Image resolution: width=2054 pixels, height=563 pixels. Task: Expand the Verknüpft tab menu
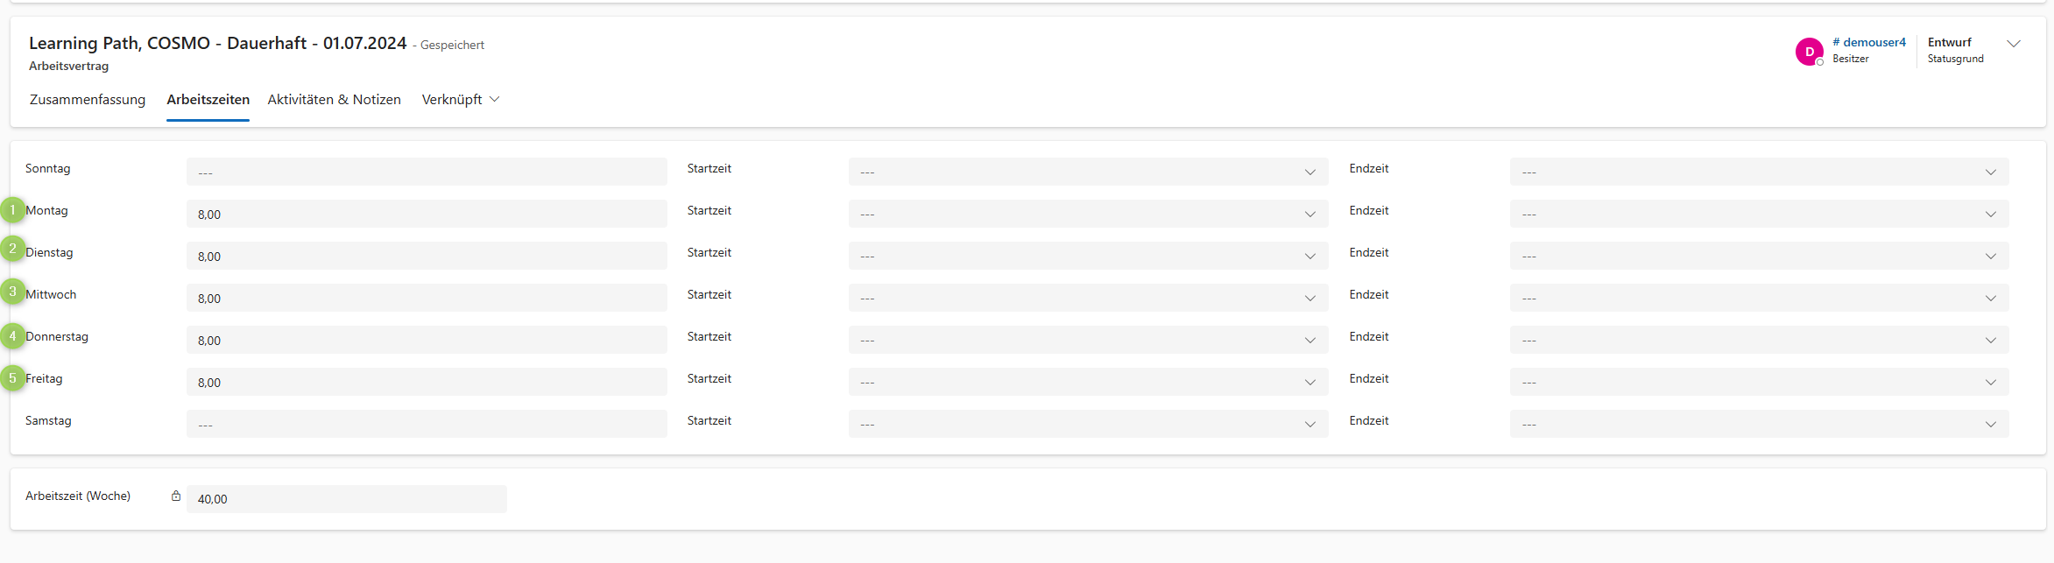pyautogui.click(x=461, y=100)
